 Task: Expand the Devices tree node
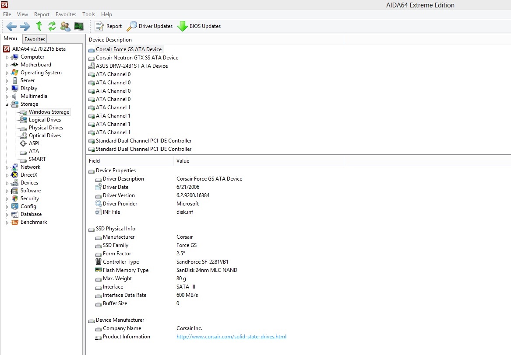[x=7, y=183]
